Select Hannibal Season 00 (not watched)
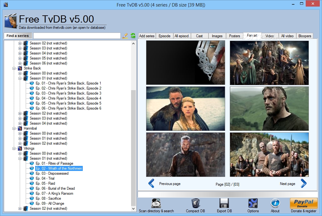 point(49,133)
